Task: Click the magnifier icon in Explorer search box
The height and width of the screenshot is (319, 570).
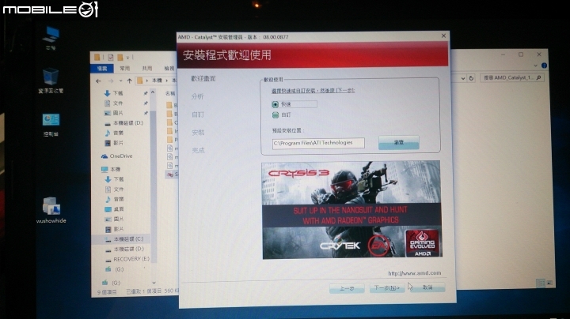Action: (x=538, y=77)
